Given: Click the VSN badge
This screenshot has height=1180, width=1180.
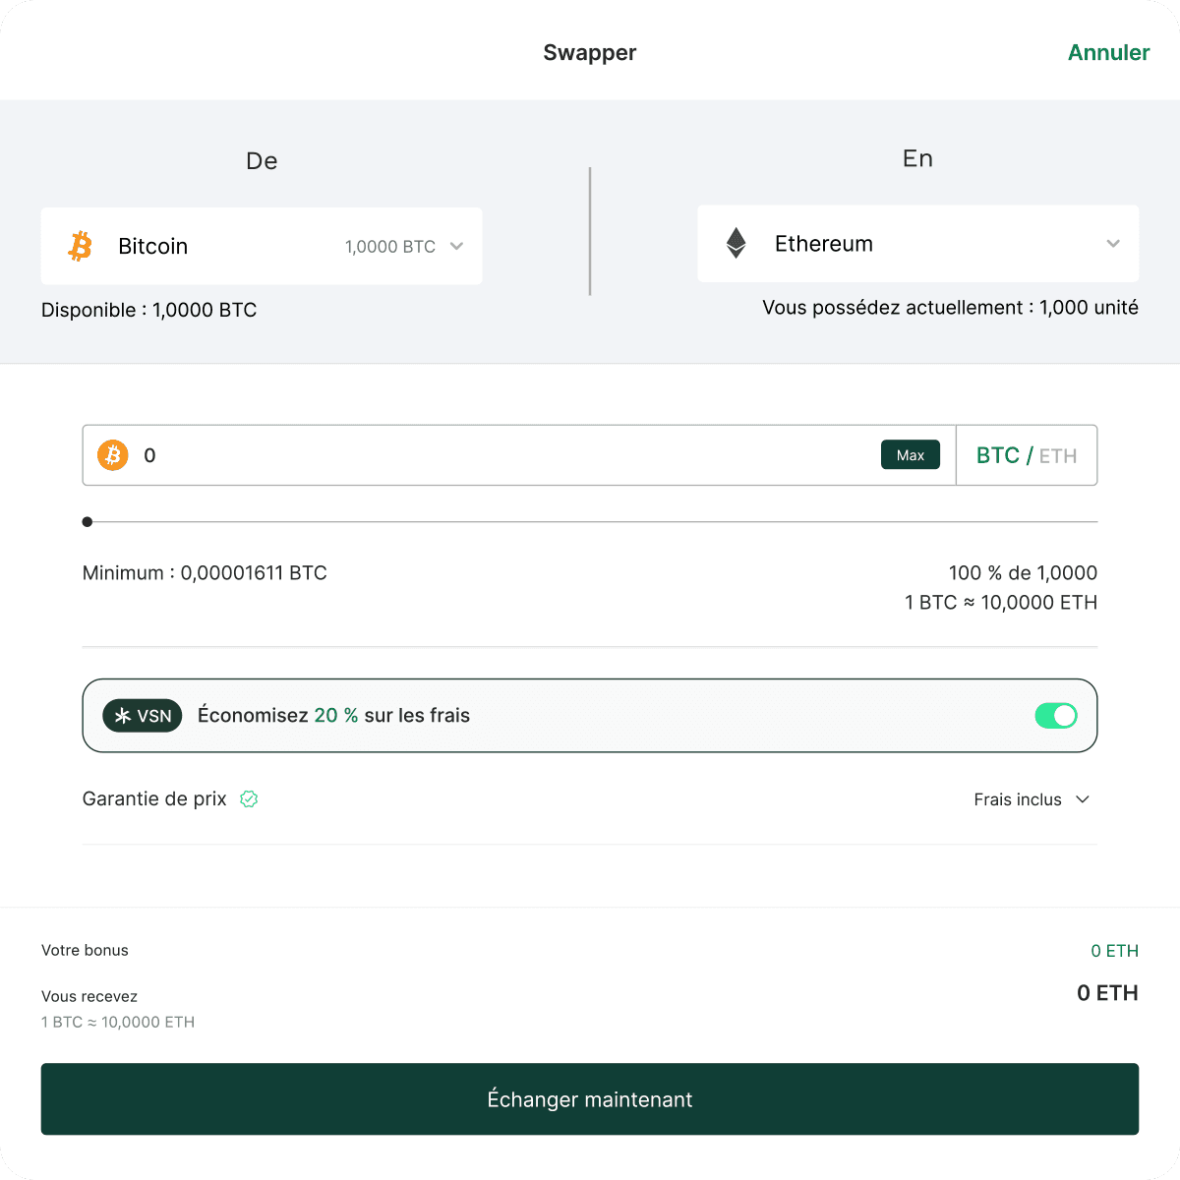Looking at the screenshot, I should pyautogui.click(x=142, y=716).
